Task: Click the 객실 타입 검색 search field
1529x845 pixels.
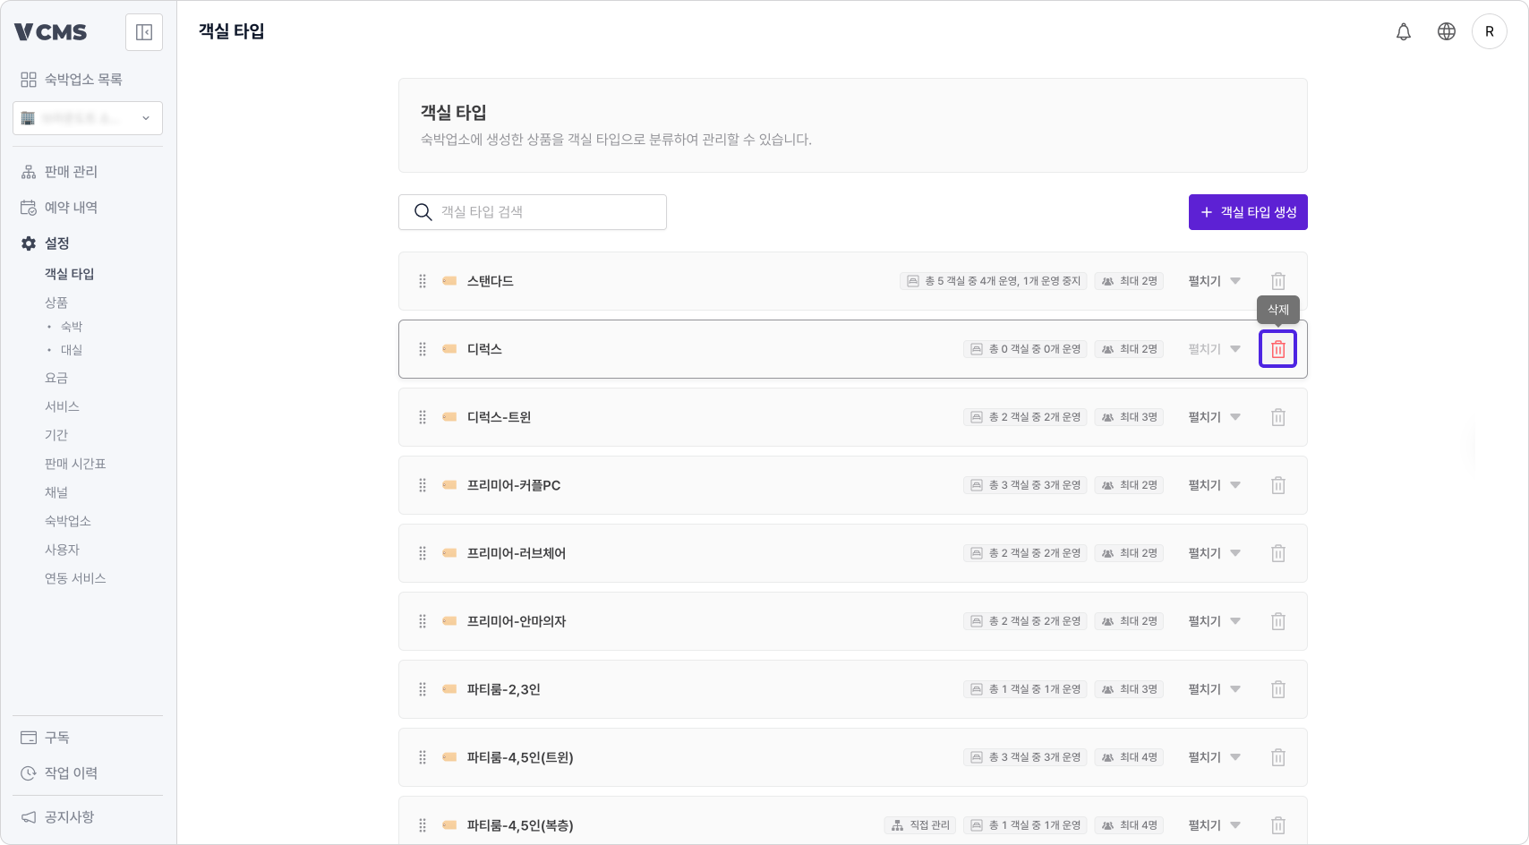Action: point(533,212)
